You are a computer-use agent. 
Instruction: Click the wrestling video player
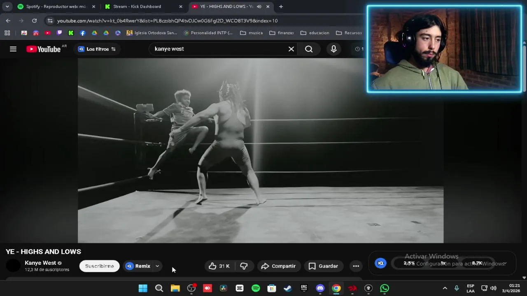point(261,150)
